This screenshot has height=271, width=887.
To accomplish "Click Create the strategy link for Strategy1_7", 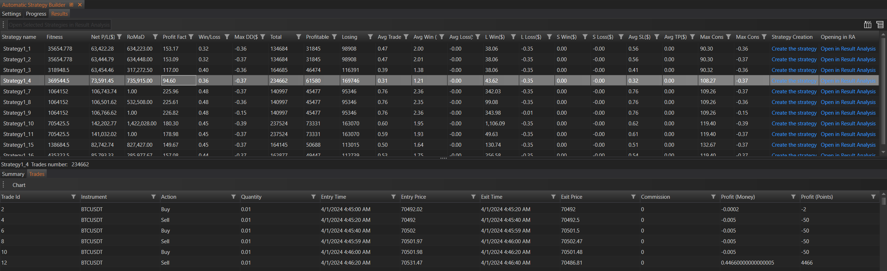I will tap(794, 92).
